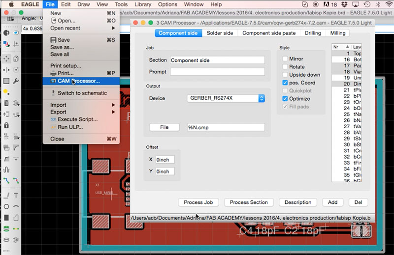Select the Arc tool
The width and height of the screenshot is (394, 255).
coord(16,207)
